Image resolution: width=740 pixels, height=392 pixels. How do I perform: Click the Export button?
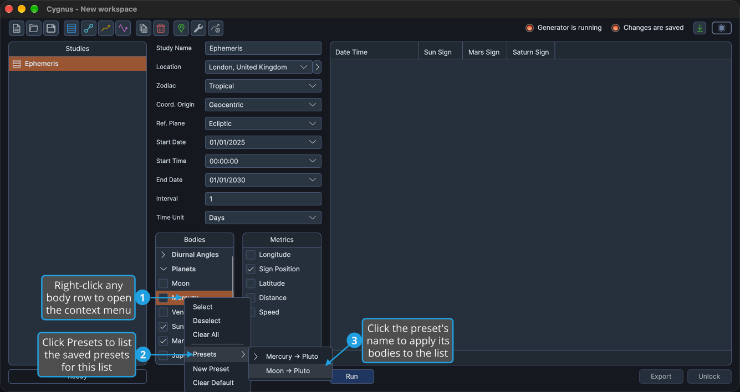(x=661, y=376)
